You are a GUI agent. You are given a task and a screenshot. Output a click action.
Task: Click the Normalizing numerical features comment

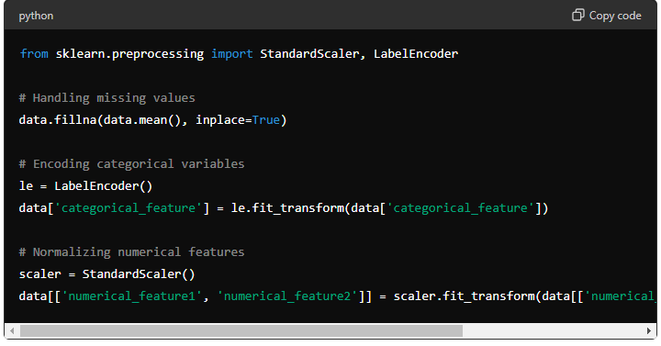pyautogui.click(x=131, y=252)
